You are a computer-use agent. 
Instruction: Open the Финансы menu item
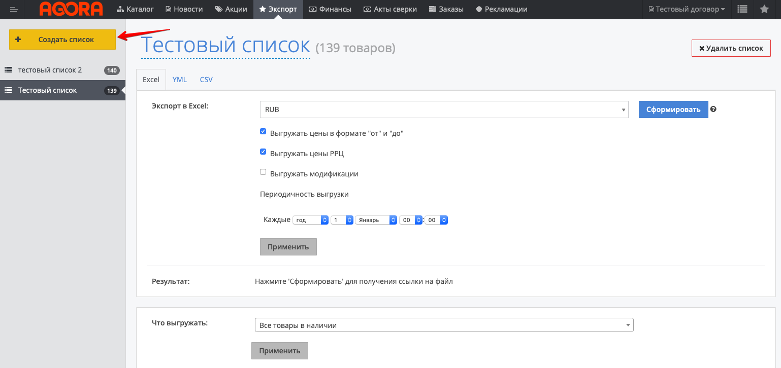[330, 9]
